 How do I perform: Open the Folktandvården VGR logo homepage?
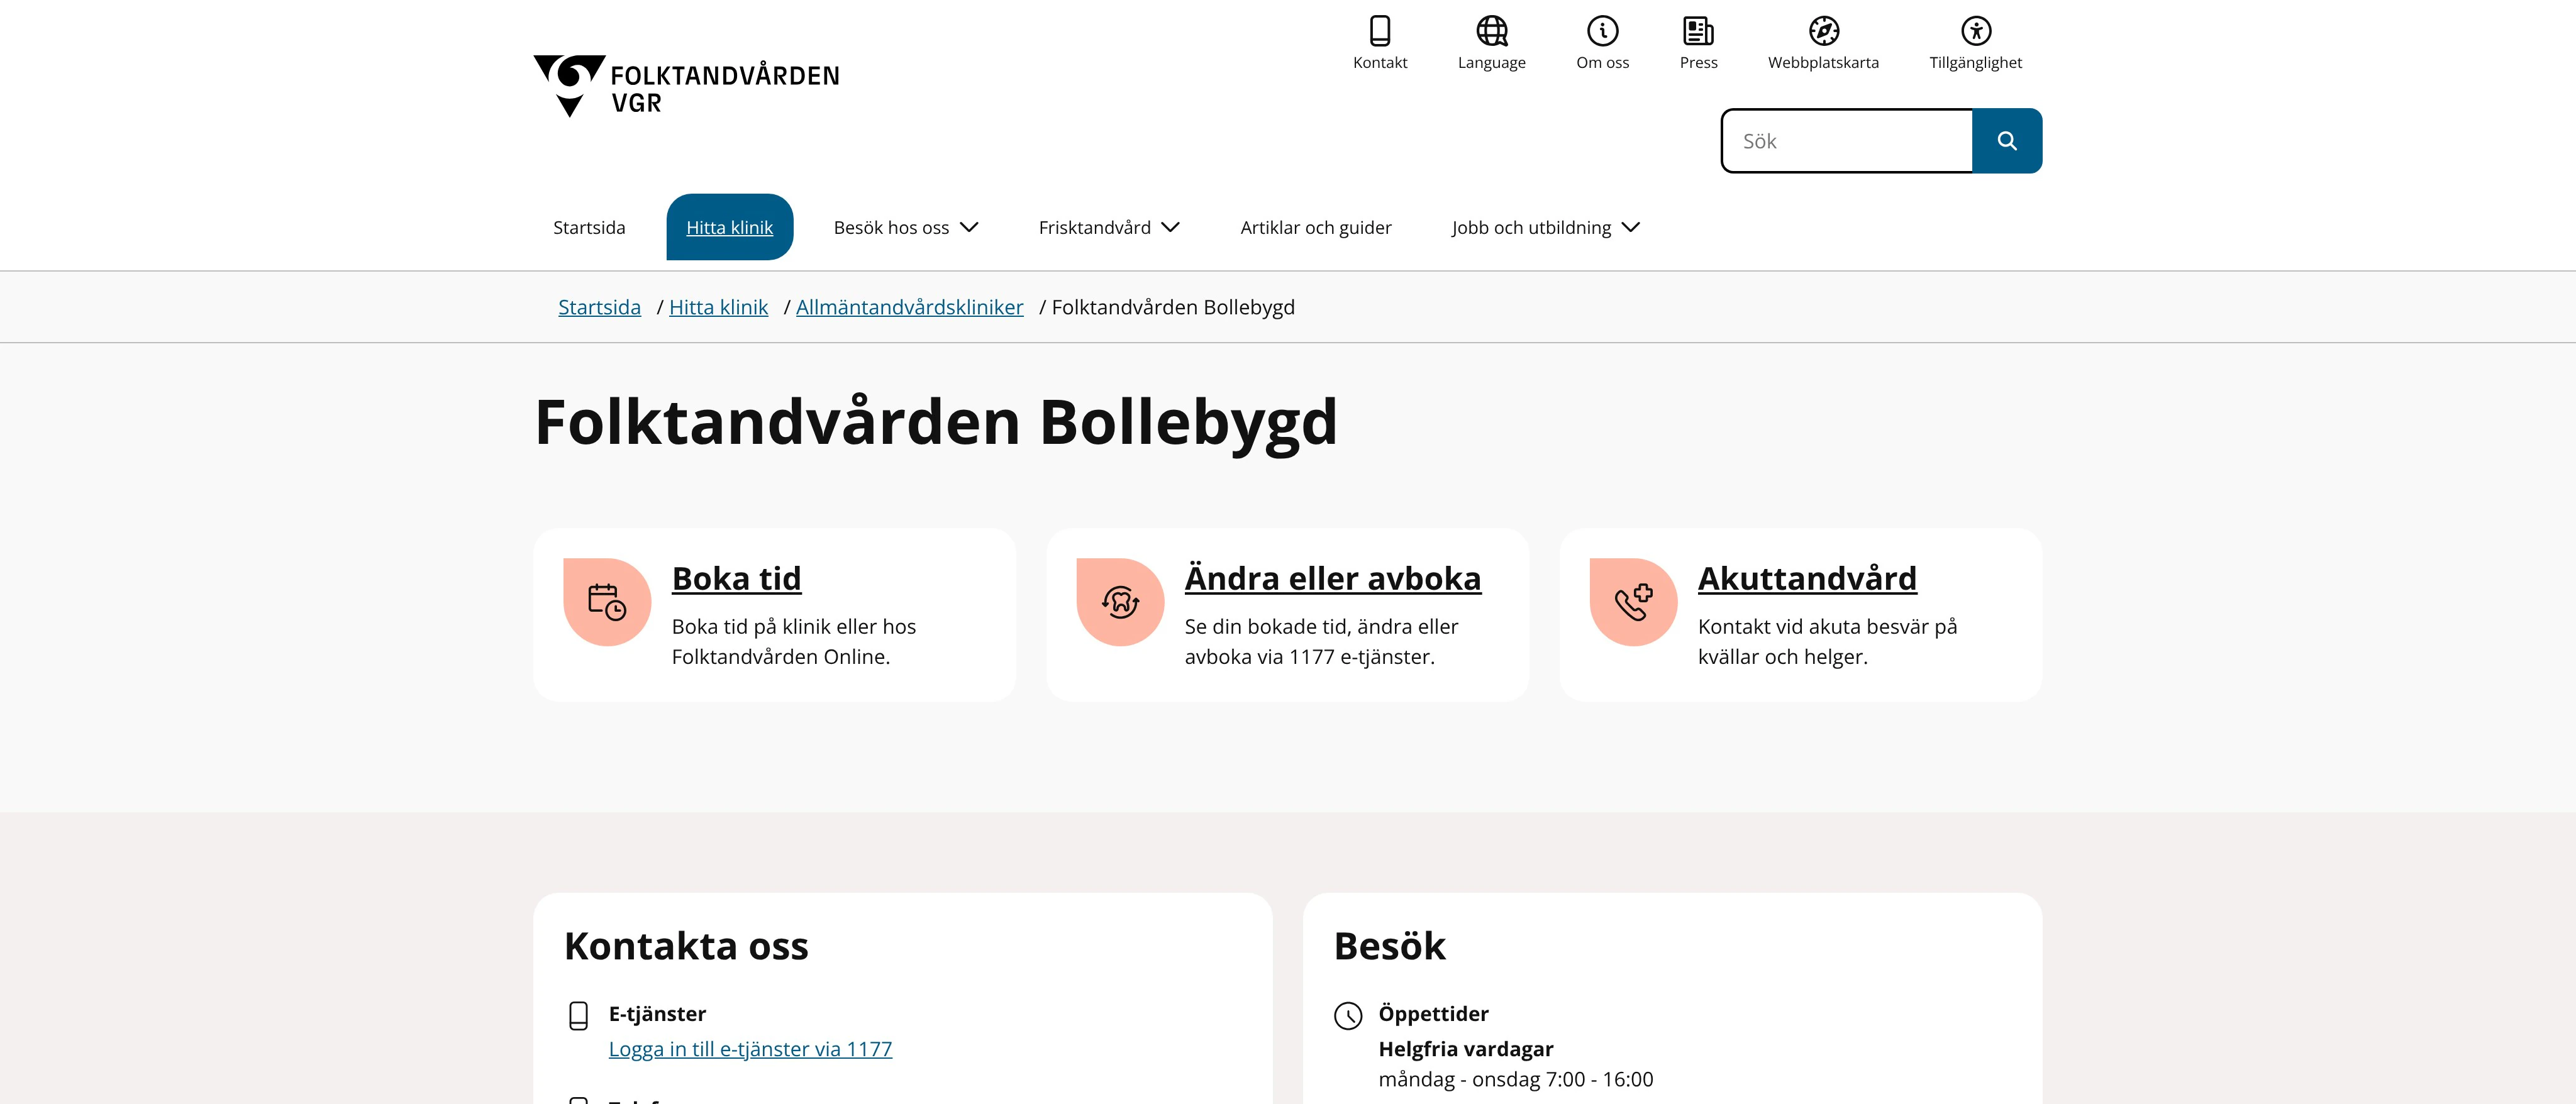686,86
